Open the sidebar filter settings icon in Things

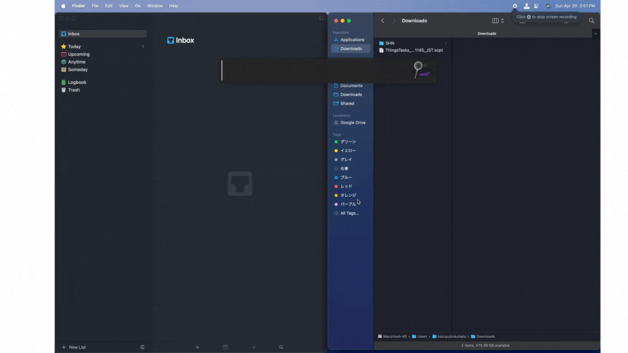tap(142, 347)
